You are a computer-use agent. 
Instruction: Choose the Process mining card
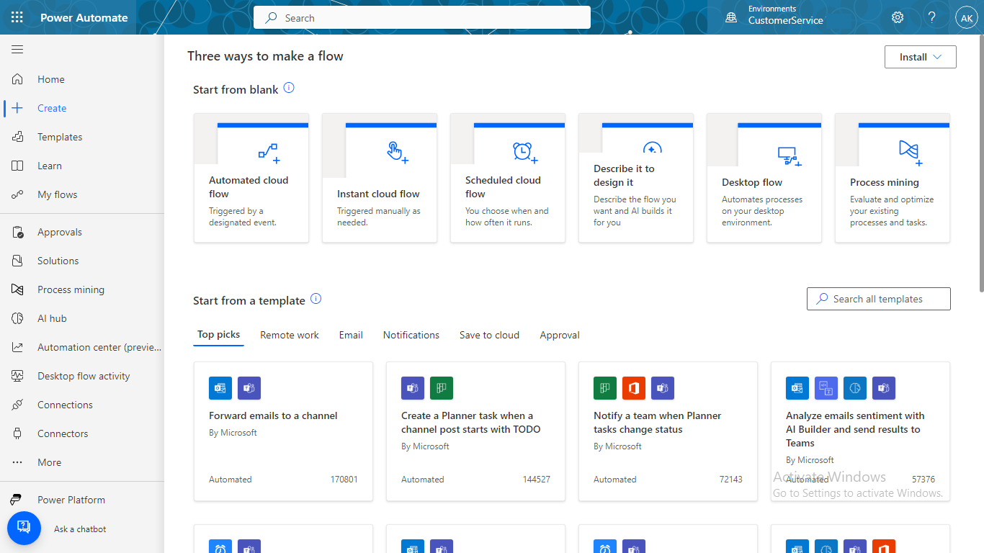point(892,178)
